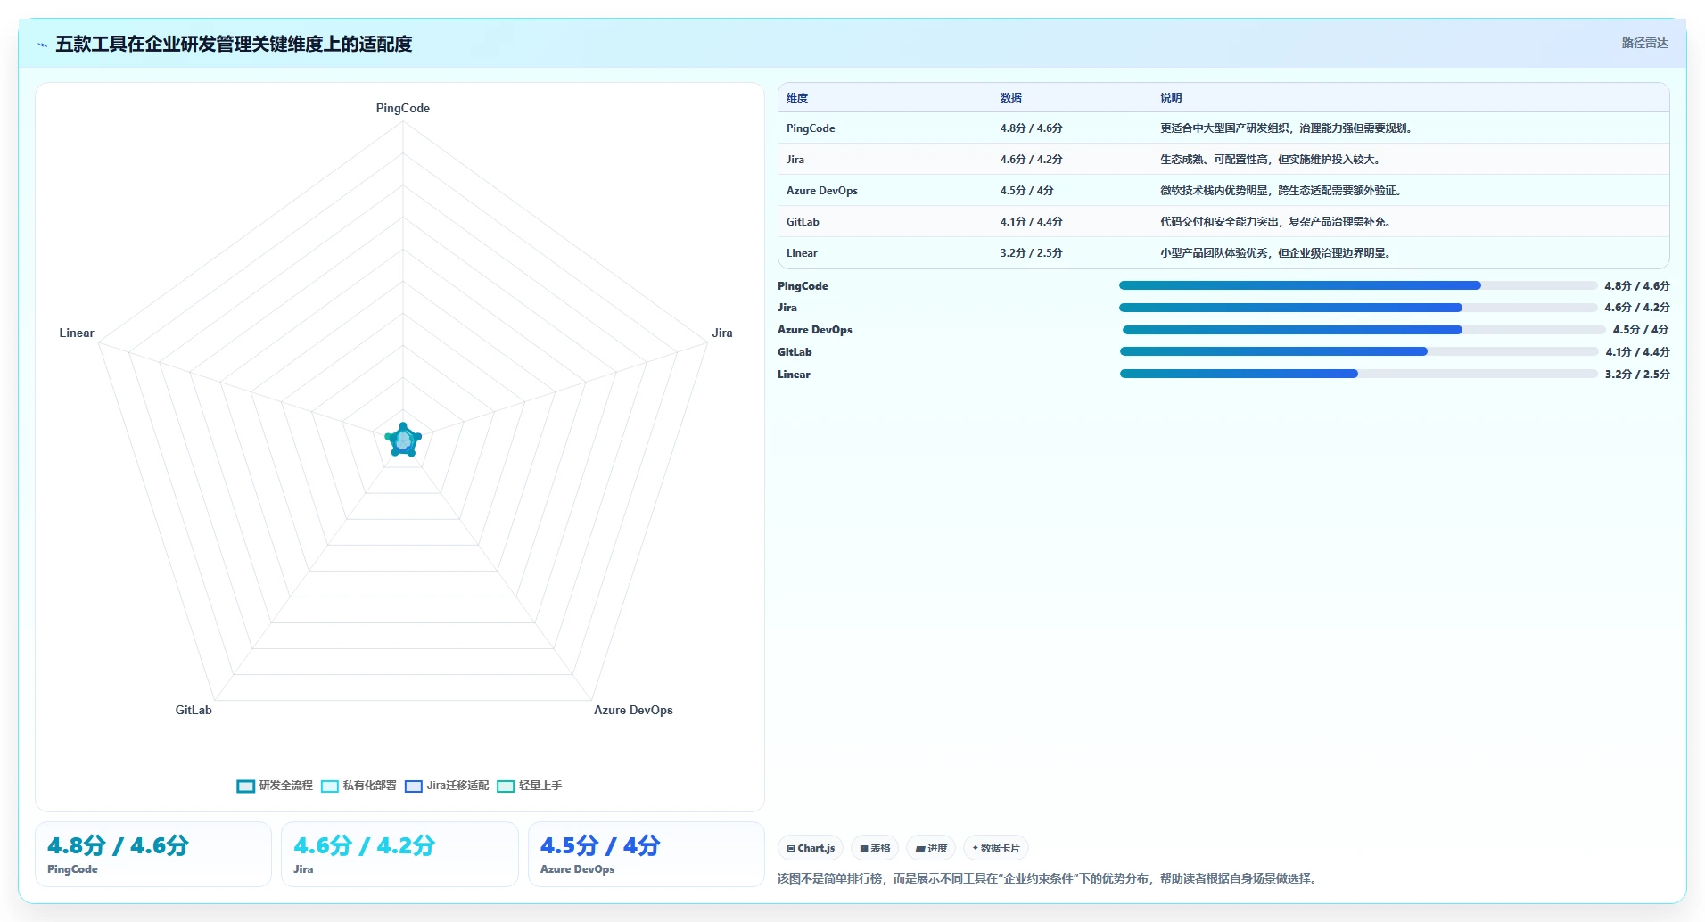Open the Azure DevOps score card
Viewport: 1705px width, 922px height.
pyautogui.click(x=647, y=854)
